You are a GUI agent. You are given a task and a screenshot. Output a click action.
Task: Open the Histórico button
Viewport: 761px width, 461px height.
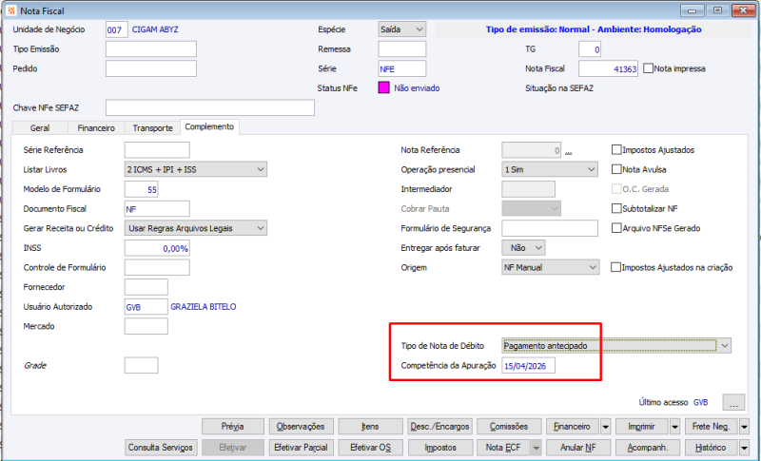pyautogui.click(x=712, y=448)
